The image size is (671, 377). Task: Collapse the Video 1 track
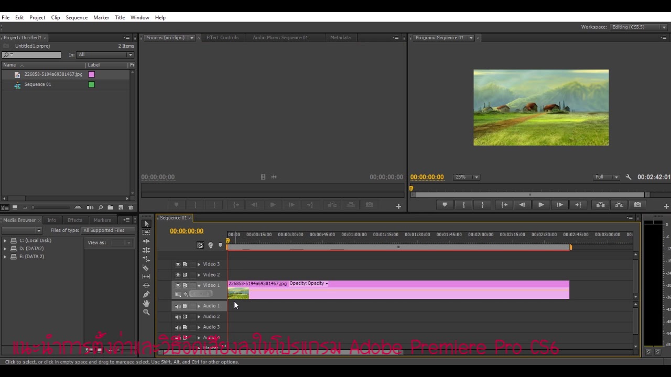tap(199, 285)
